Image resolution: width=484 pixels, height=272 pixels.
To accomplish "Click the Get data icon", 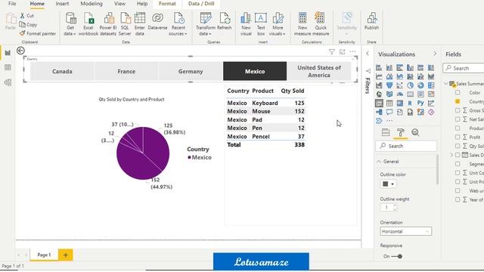I will pos(70,18).
